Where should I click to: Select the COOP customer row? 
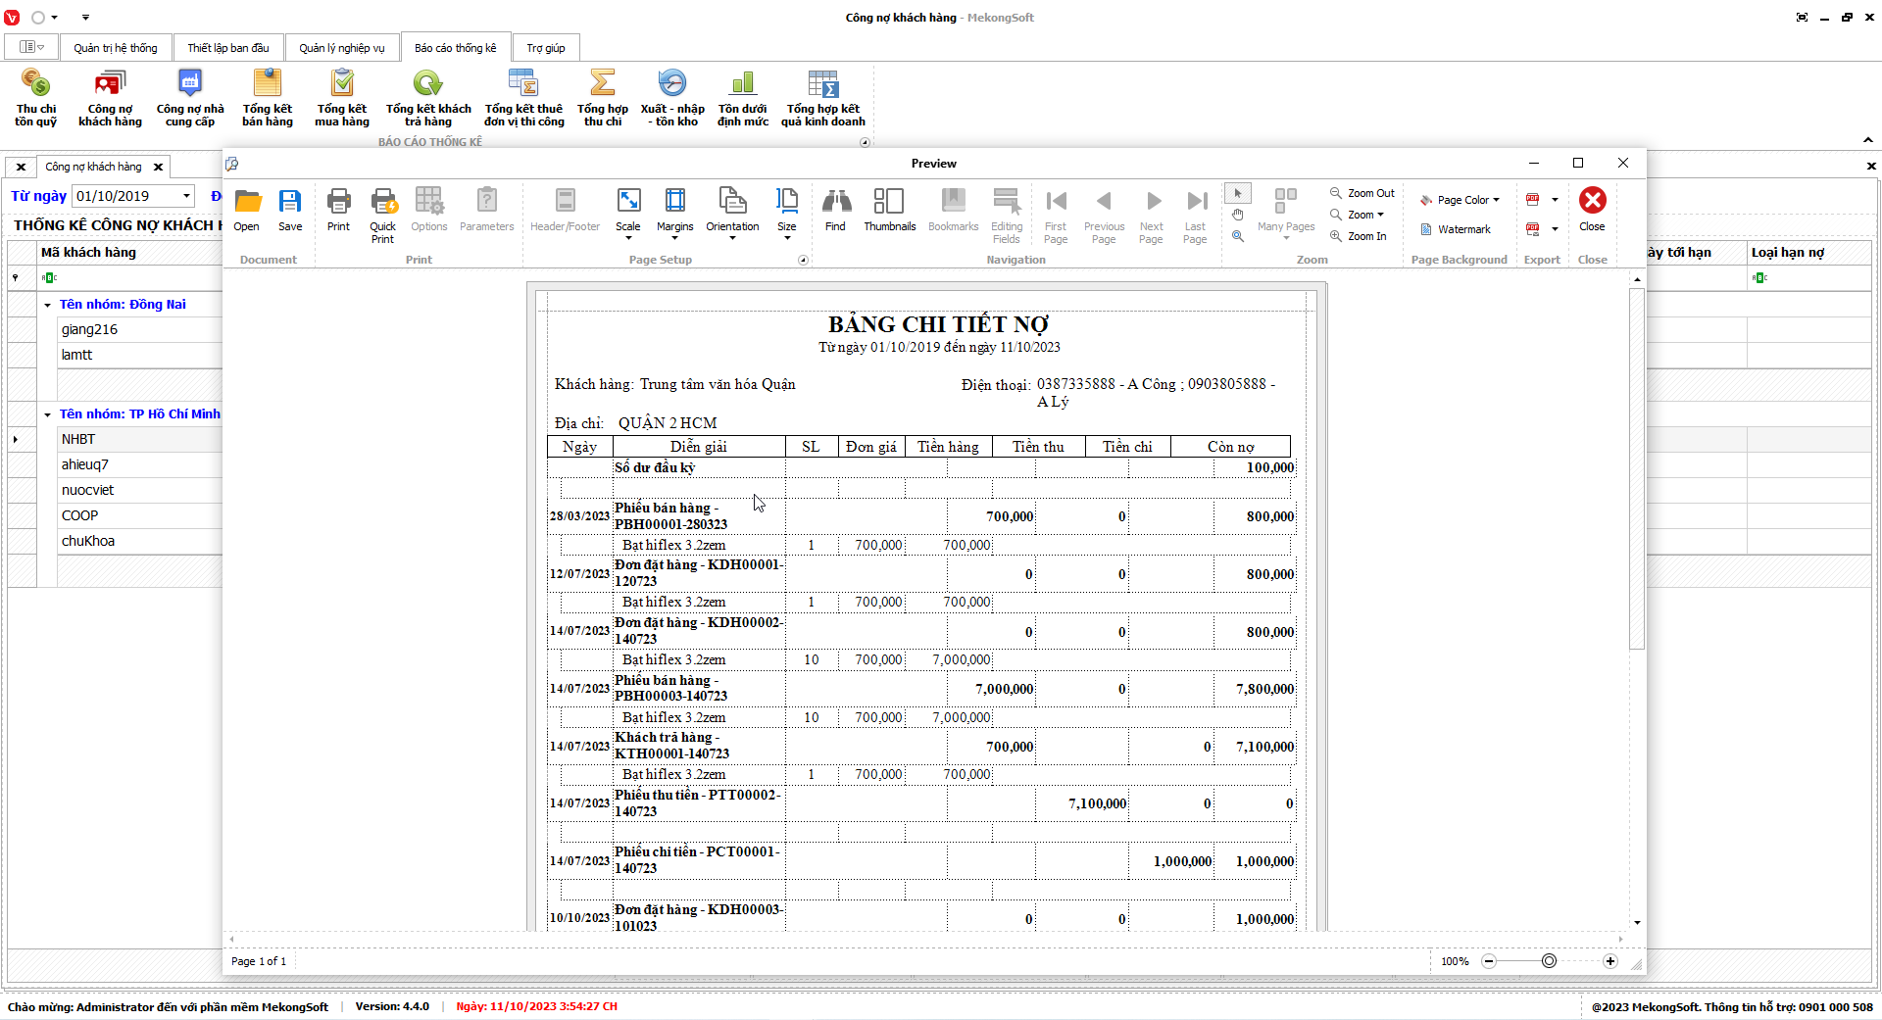coord(79,515)
